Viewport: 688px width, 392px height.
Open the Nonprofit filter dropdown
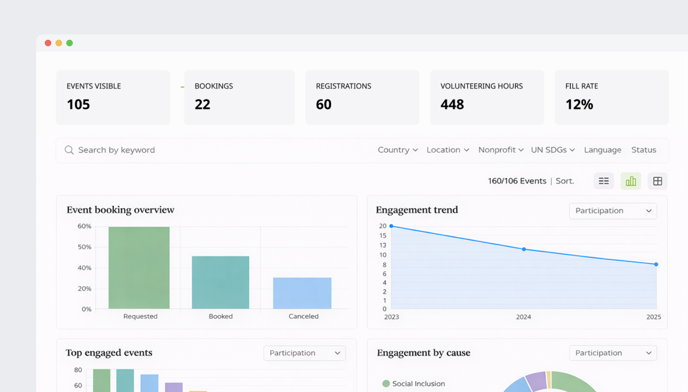[501, 150]
